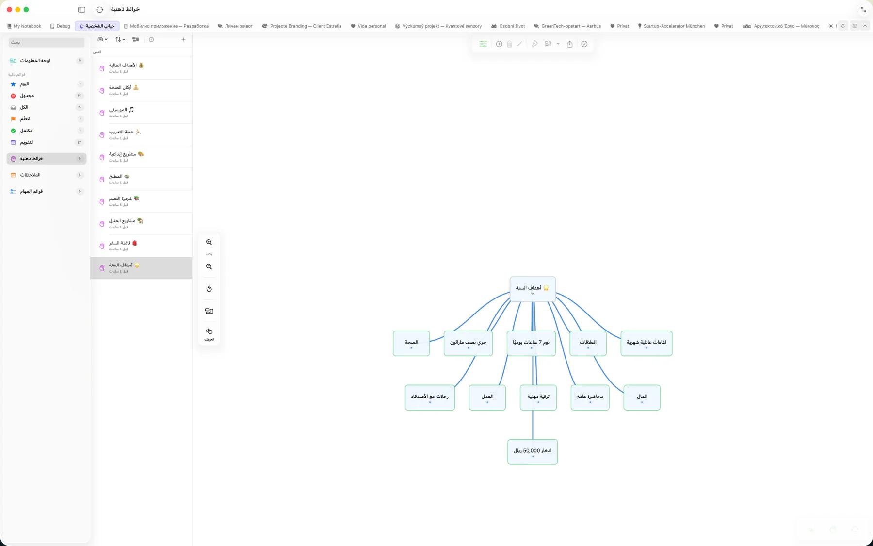Open the sort order dropdown
The height and width of the screenshot is (546, 873).
click(x=120, y=40)
